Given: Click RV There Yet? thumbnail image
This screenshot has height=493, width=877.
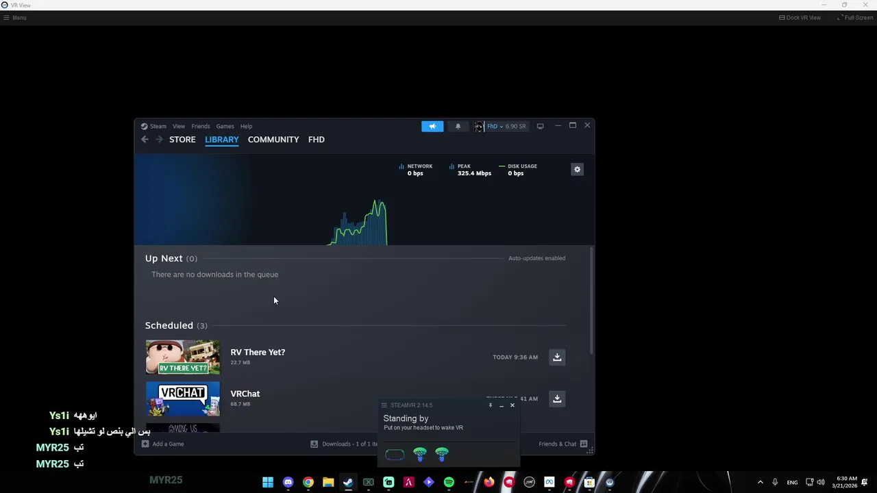Looking at the screenshot, I should pos(183,357).
